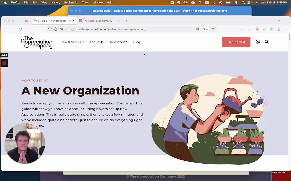This screenshot has width=291, height=181.
Task: Open the Help menu
Action: click(109, 3)
